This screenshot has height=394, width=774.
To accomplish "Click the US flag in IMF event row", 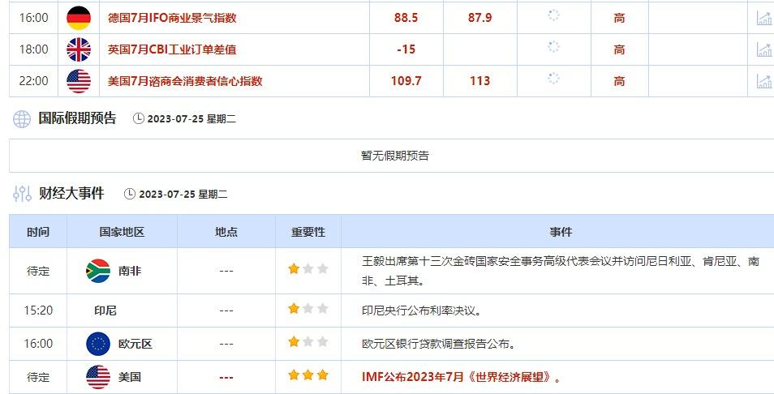I will tap(98, 377).
